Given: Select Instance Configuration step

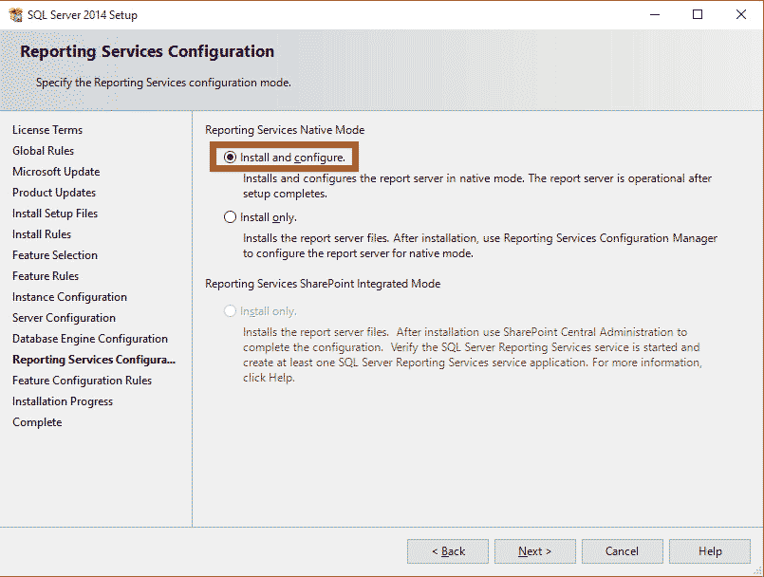Looking at the screenshot, I should [68, 296].
